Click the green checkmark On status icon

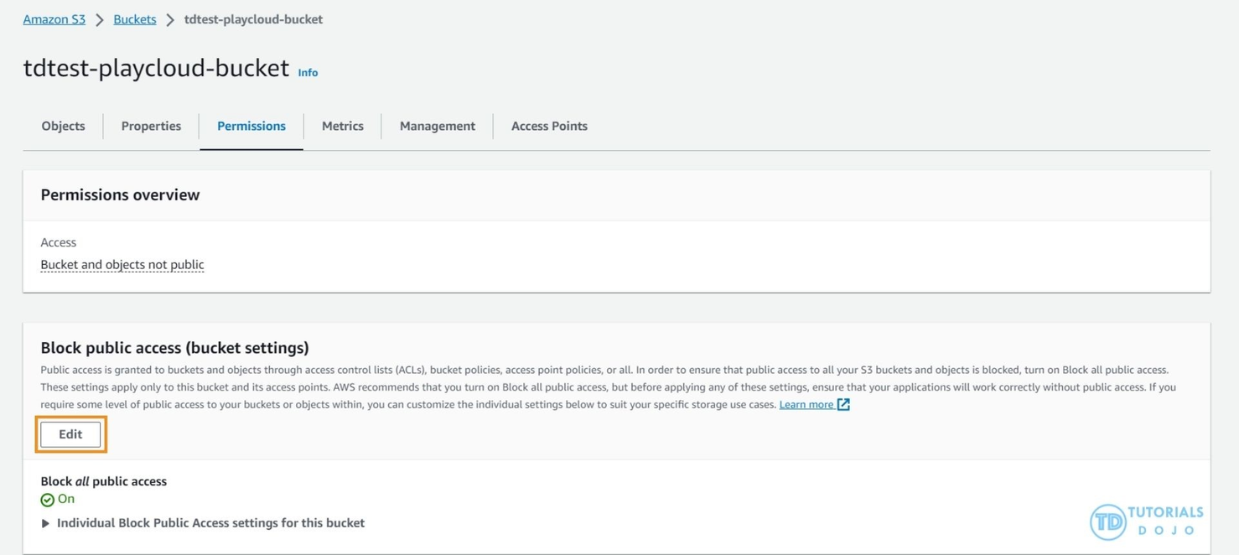[48, 500]
